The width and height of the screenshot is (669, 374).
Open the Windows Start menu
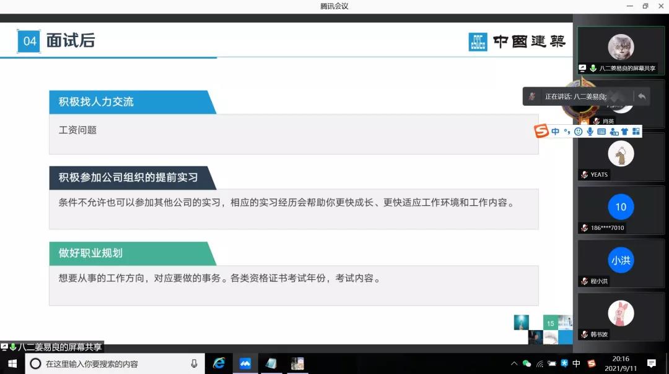(12, 363)
